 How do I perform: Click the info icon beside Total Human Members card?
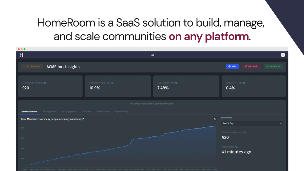[45, 83]
